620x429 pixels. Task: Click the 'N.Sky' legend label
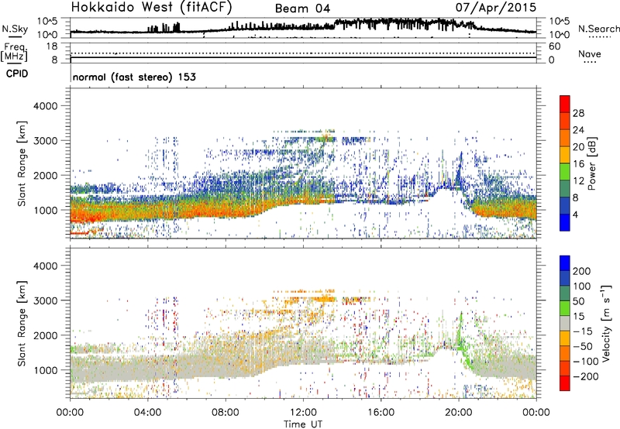coord(15,29)
